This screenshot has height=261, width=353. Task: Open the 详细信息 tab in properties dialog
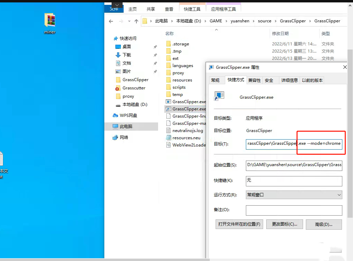289,80
